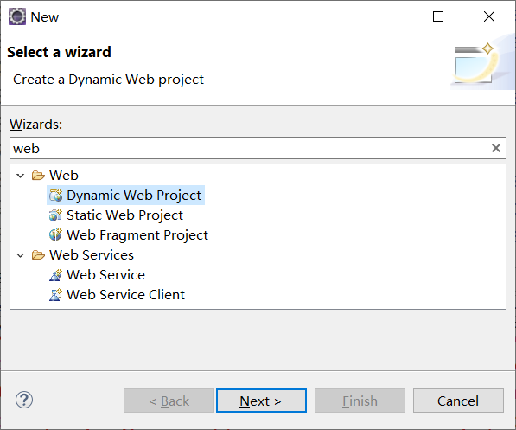Close the New wizard dialog
Screen dimensions: 516x430
click(489, 16)
